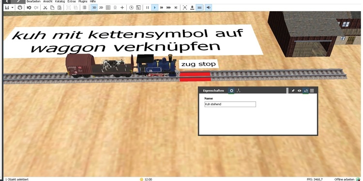Toggle the chain link icon in Eigenschaften panel

click(306, 91)
